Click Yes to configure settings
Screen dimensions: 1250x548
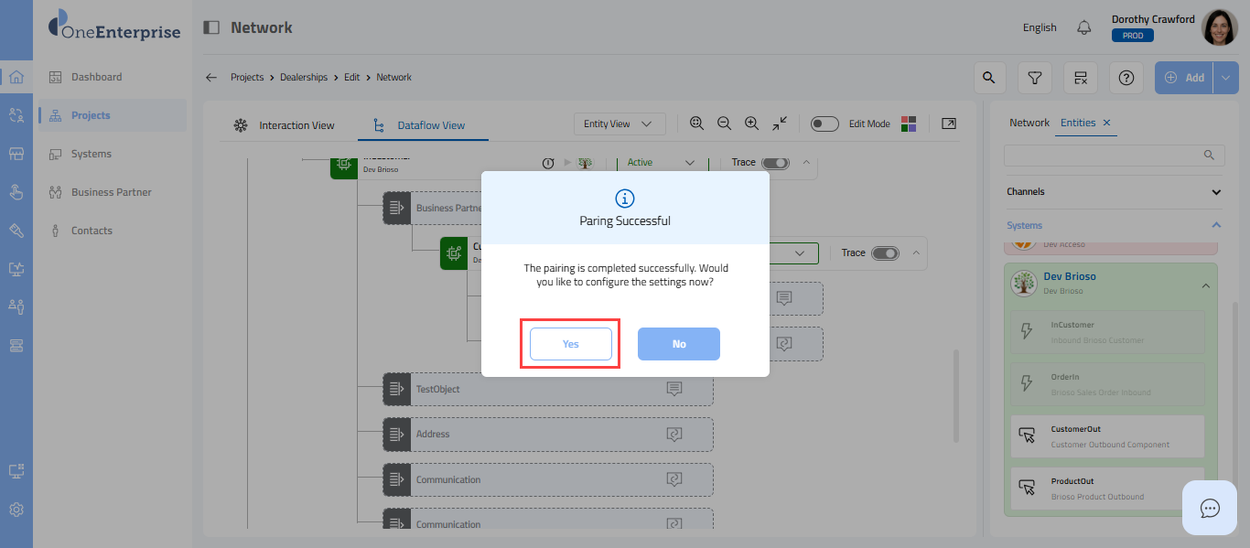(x=571, y=344)
